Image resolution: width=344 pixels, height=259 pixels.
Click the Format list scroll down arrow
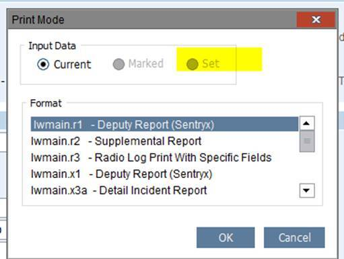click(x=307, y=190)
